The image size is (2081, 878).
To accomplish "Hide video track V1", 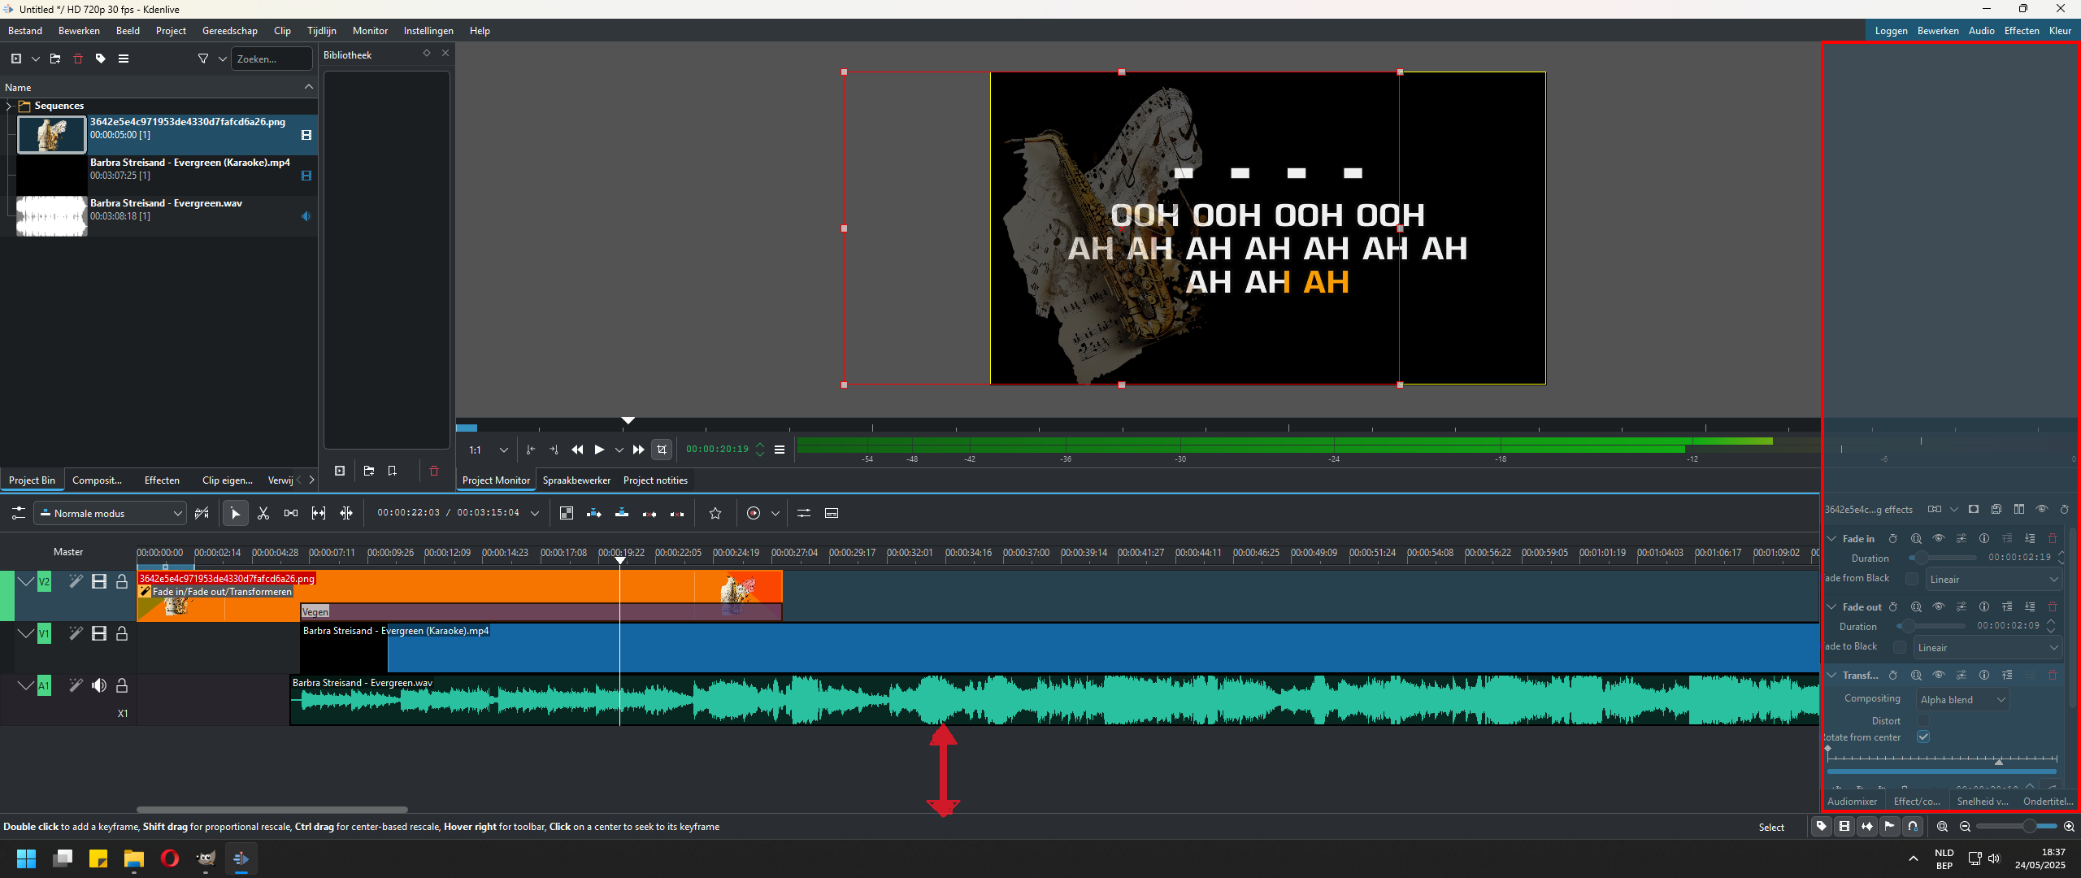I will click(99, 633).
